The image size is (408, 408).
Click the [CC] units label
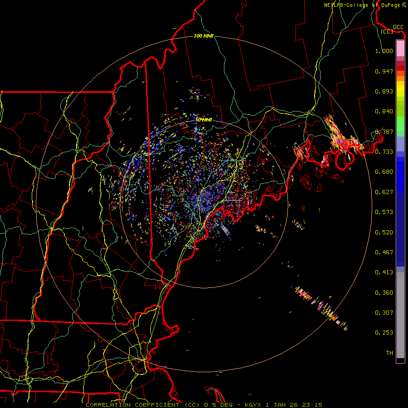click(x=387, y=31)
